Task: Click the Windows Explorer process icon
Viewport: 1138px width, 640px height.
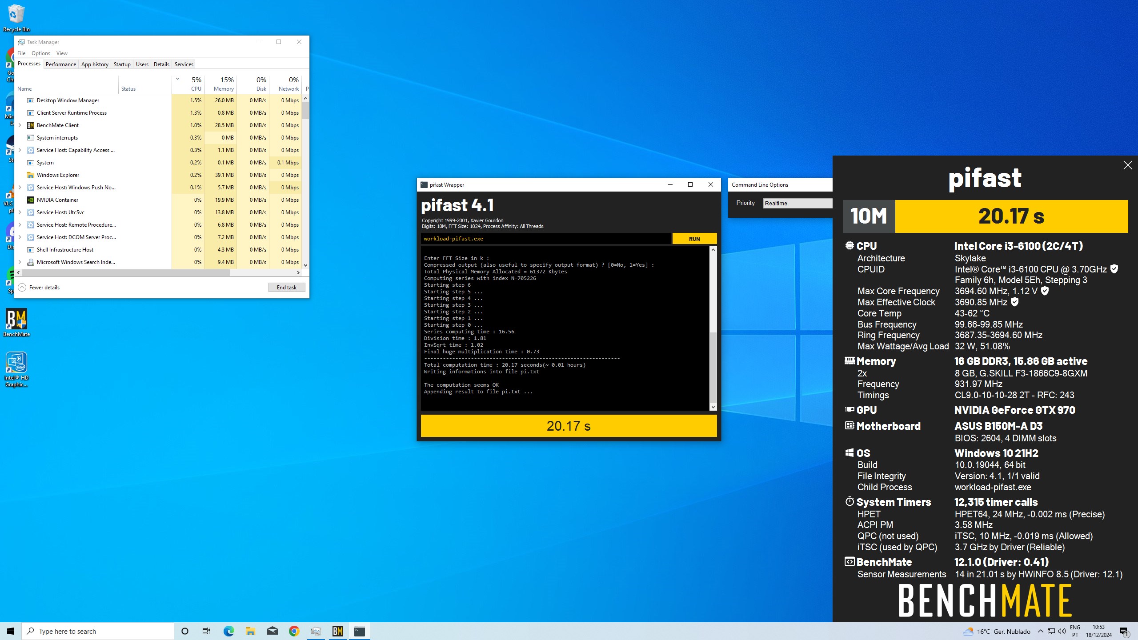Action: click(x=31, y=175)
